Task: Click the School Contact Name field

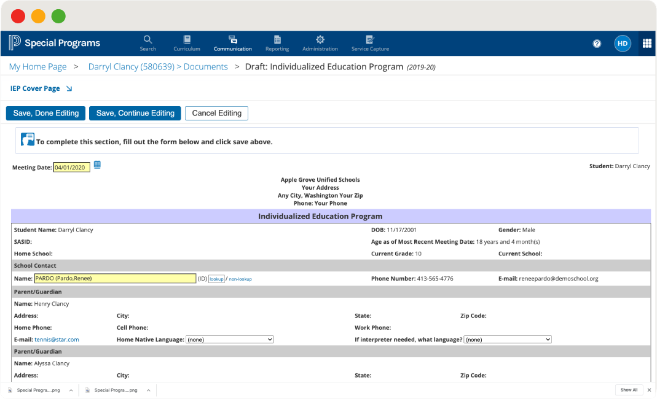Action: pos(114,278)
